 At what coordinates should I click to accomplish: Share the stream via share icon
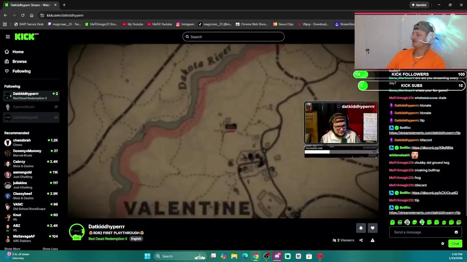click(x=361, y=240)
